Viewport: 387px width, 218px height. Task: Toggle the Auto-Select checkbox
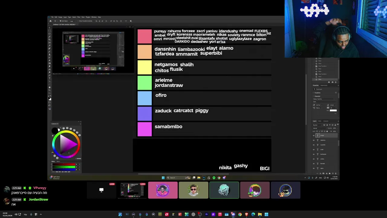tap(60, 21)
